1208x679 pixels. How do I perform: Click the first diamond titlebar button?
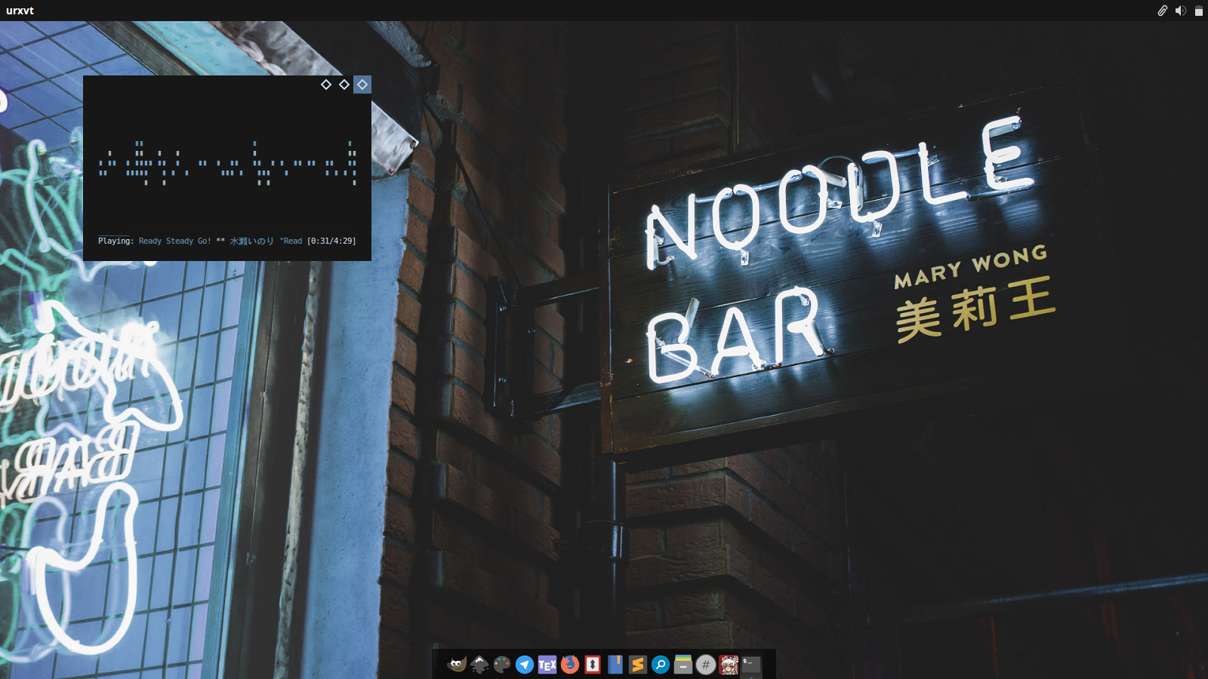pyautogui.click(x=326, y=84)
